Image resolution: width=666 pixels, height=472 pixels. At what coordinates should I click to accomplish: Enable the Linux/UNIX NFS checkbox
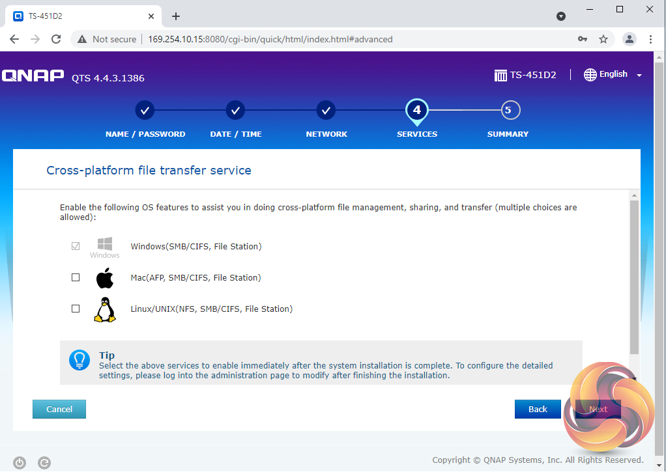pos(76,309)
